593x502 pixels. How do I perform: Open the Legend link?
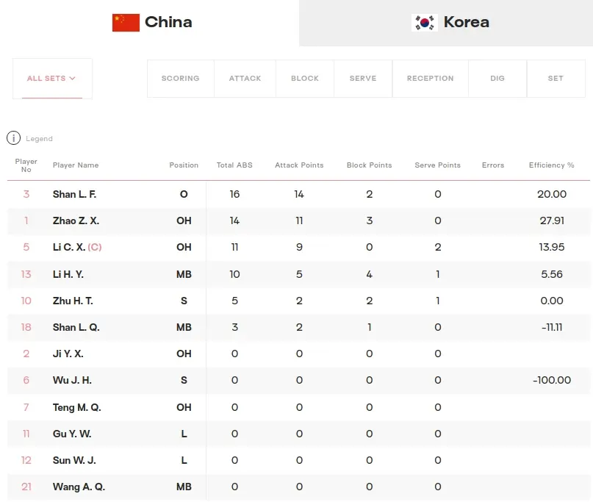(39, 138)
